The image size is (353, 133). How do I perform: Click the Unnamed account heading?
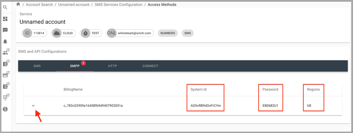42,22
